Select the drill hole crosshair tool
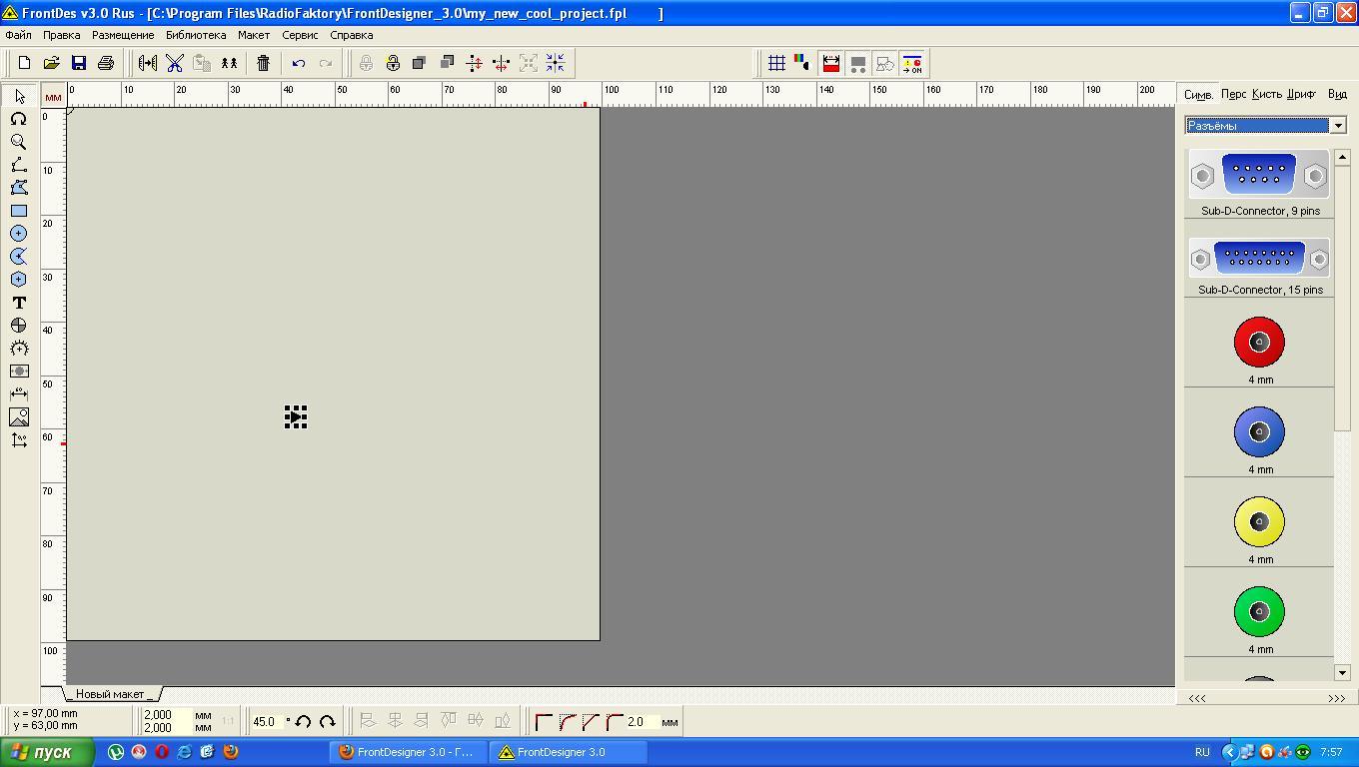This screenshot has width=1359, height=767. tap(19, 326)
